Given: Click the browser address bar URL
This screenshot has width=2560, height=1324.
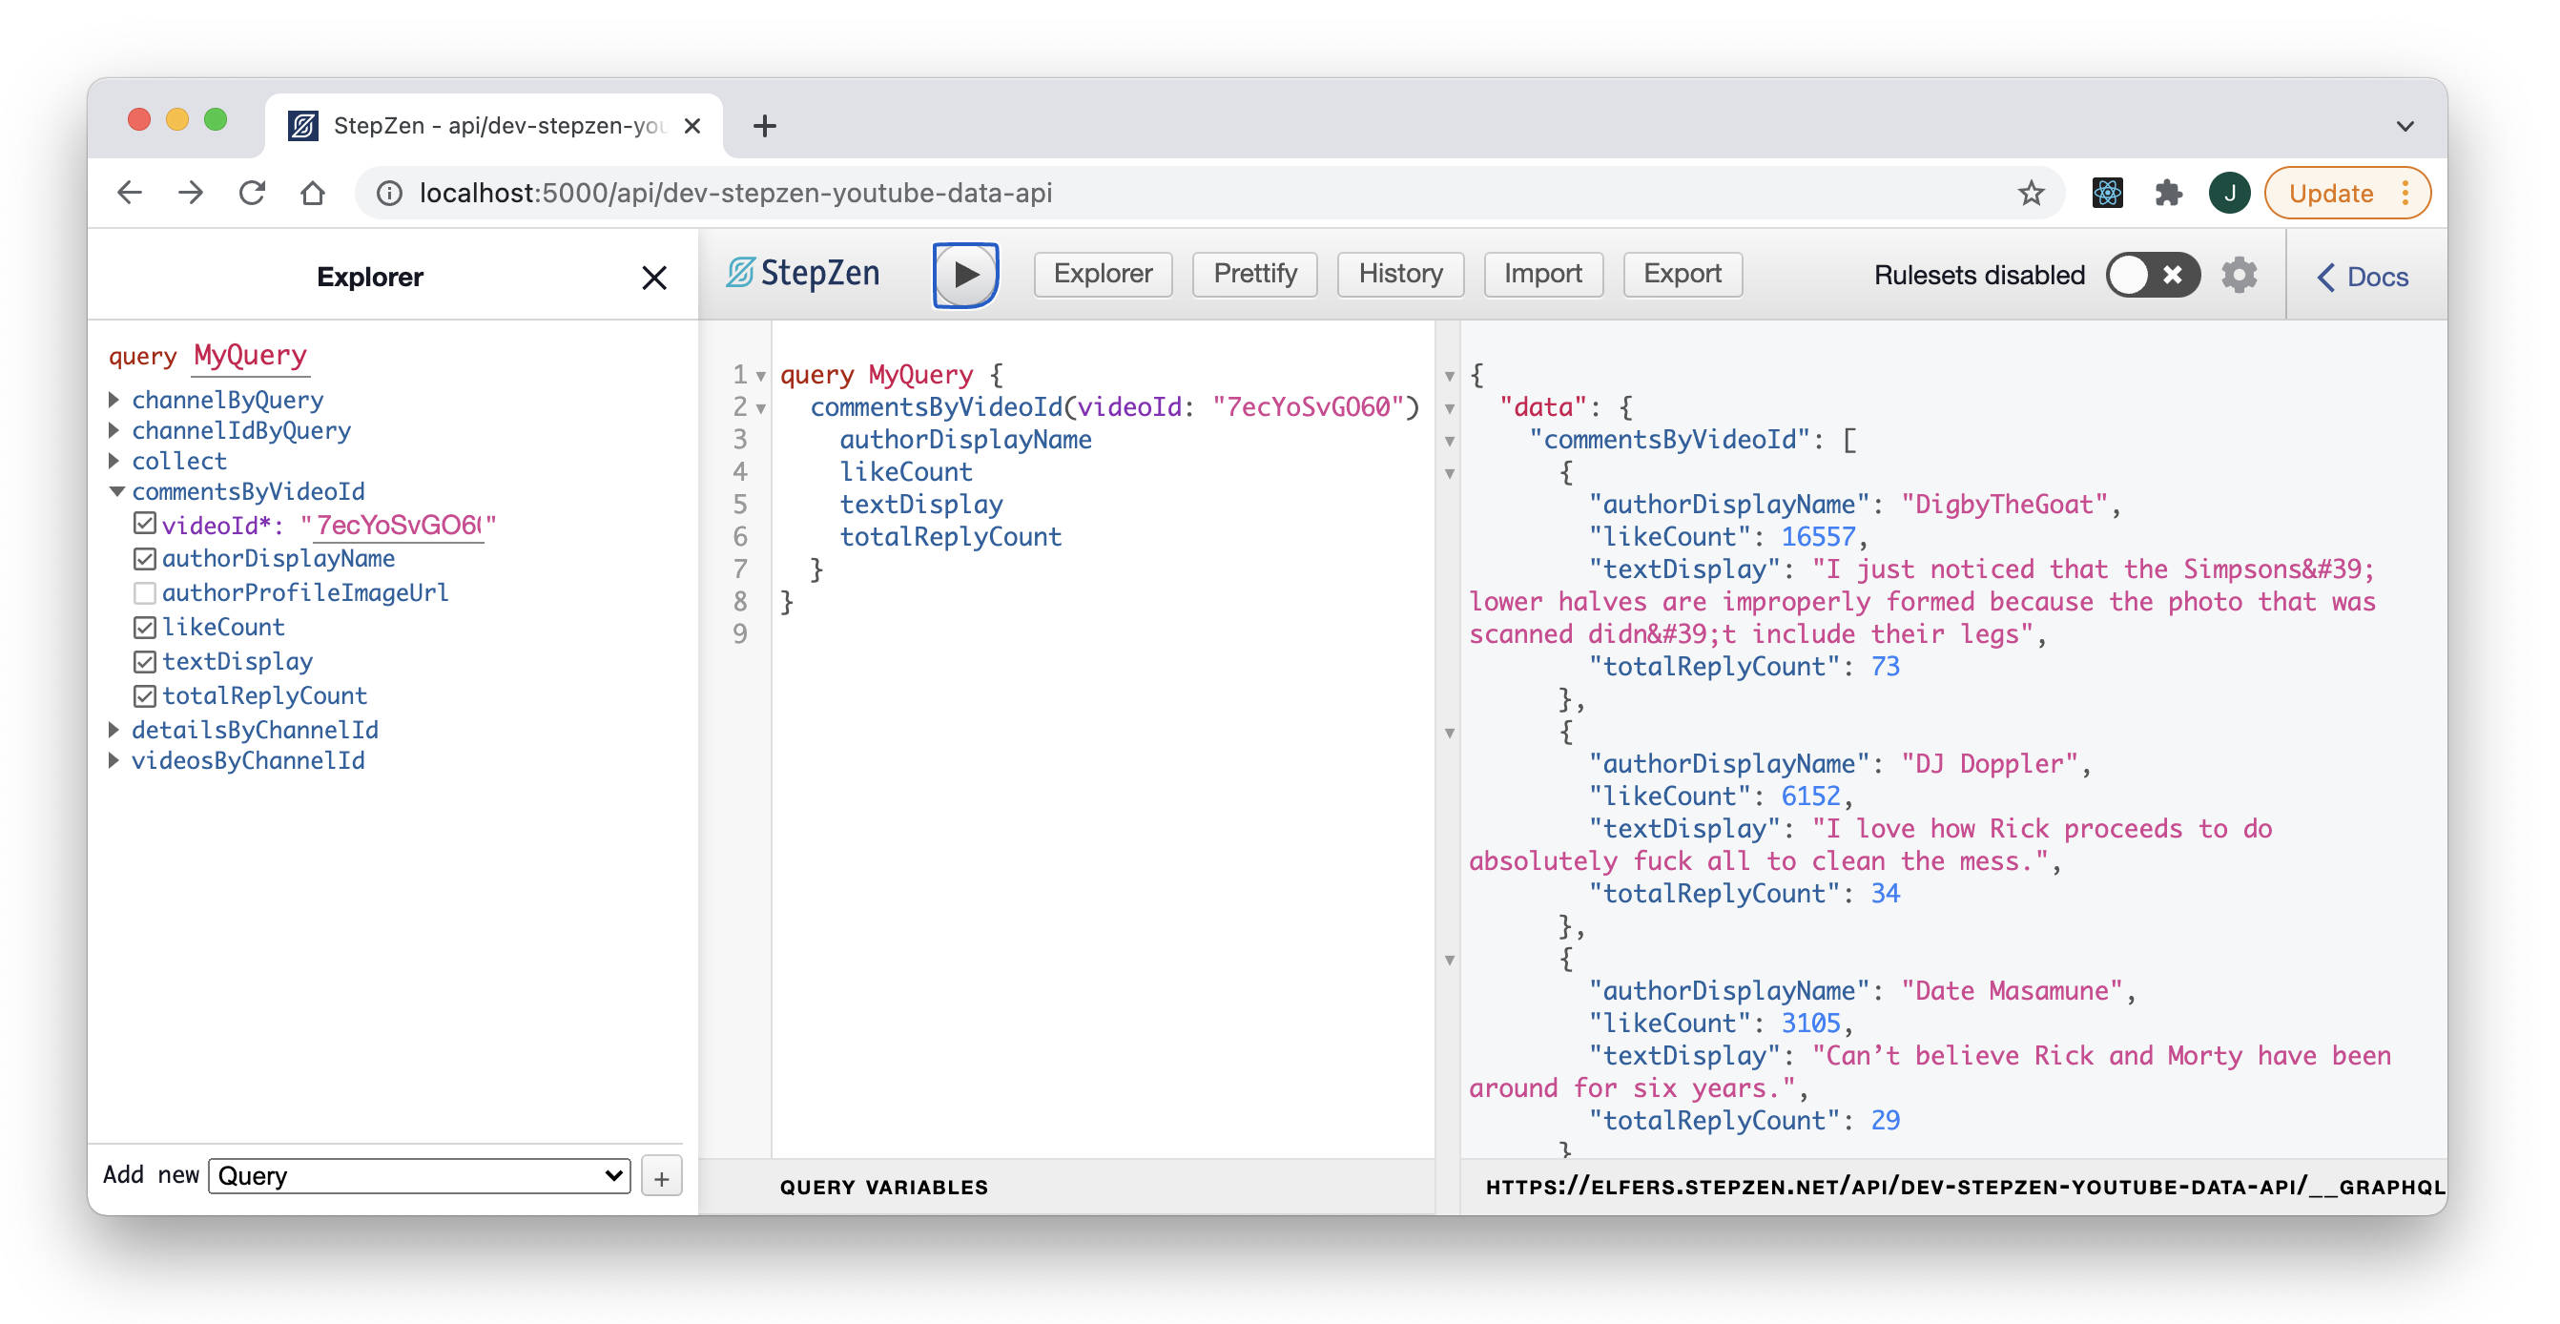Looking at the screenshot, I should pyautogui.click(x=735, y=192).
